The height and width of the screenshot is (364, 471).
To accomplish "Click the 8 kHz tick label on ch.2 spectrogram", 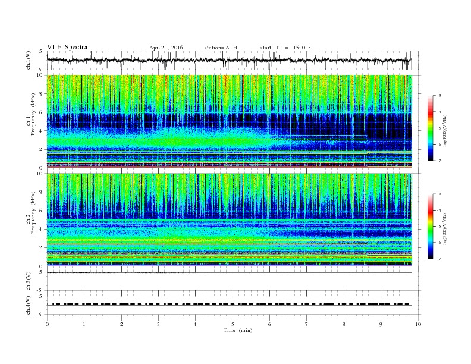I will point(41,192).
